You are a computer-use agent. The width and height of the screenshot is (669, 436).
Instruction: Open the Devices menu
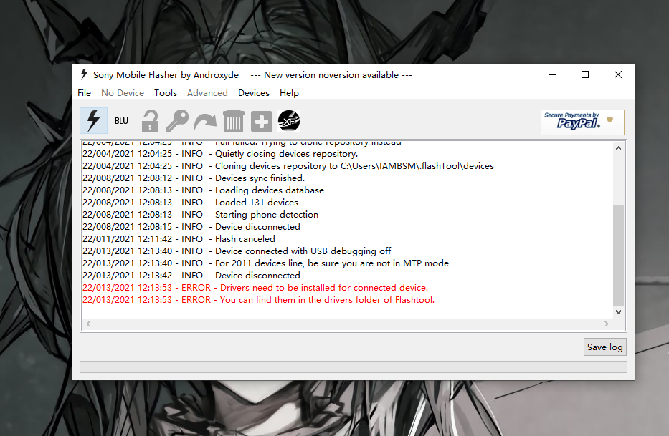254,93
